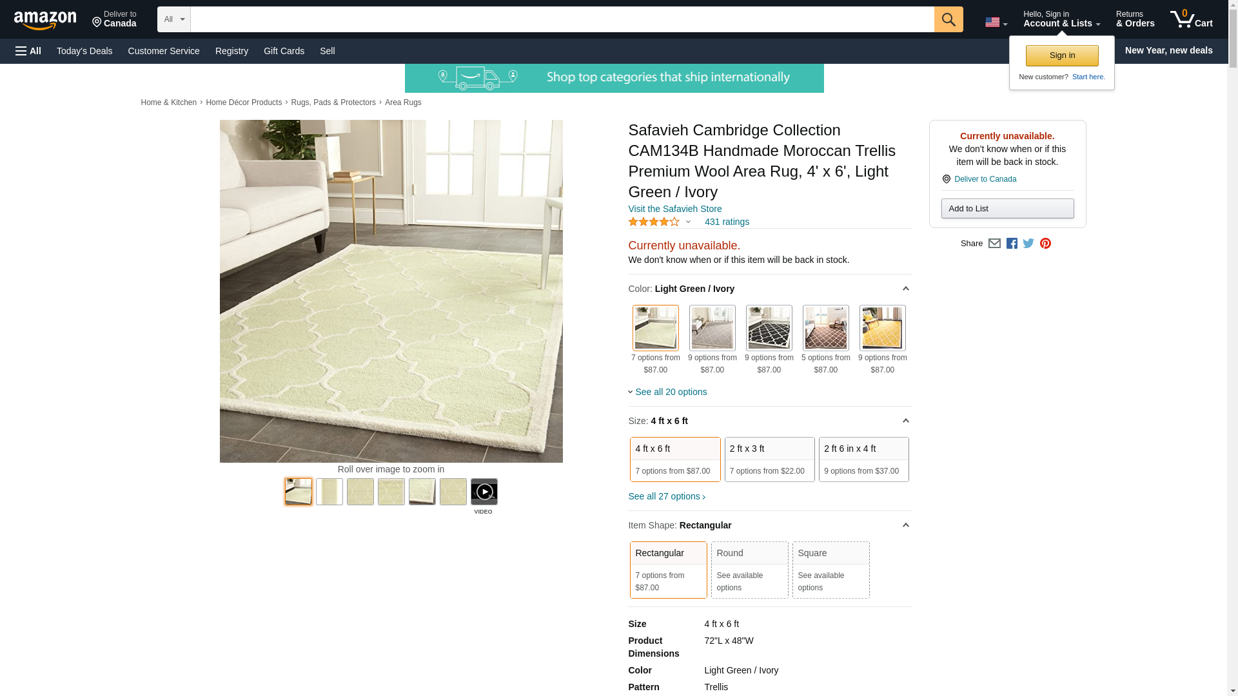Open the All search category dropdown
The image size is (1238, 696).
(x=174, y=19)
